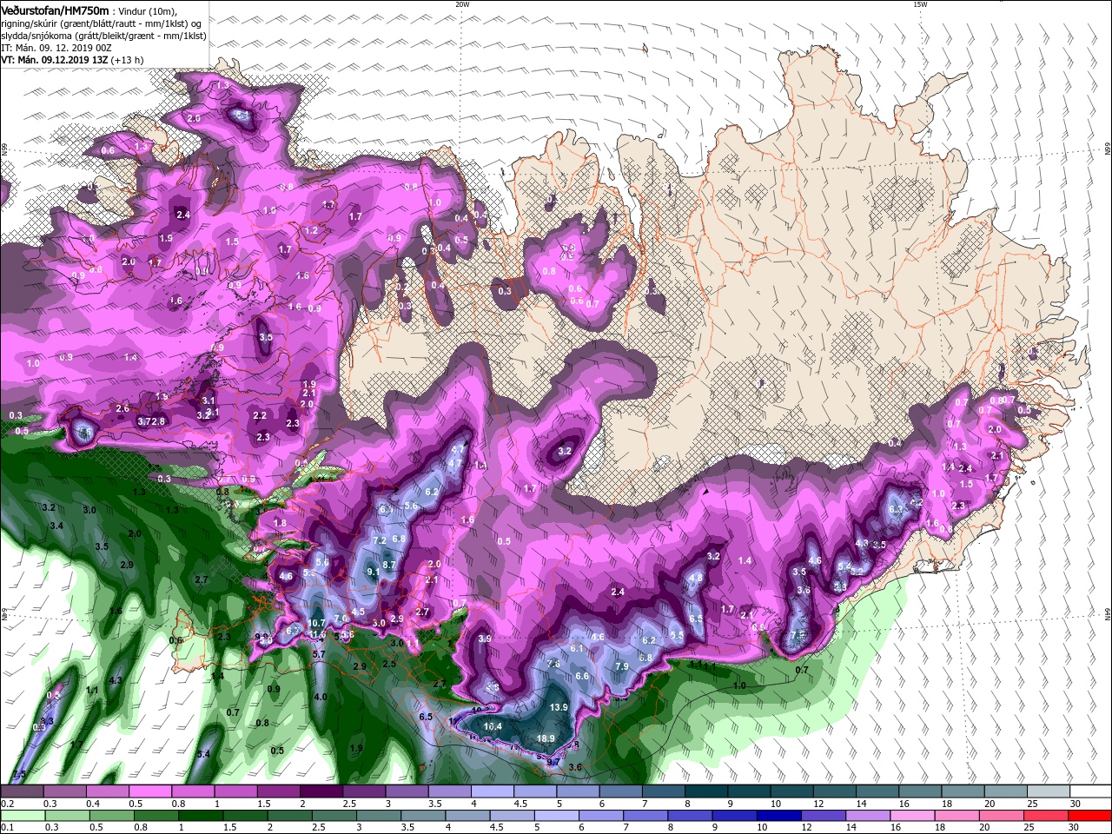Click the 8.7 snowfall value

click(389, 565)
